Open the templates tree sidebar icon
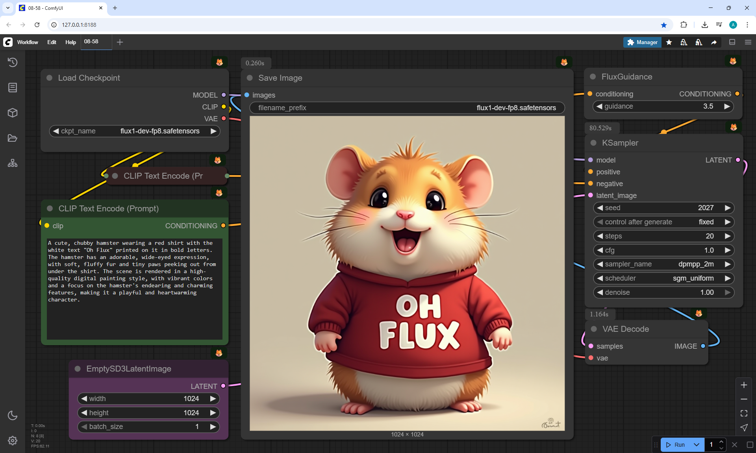Viewport: 756px width, 453px height. (13, 163)
